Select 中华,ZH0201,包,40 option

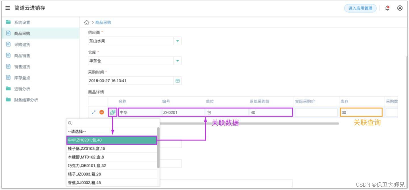[112, 140]
